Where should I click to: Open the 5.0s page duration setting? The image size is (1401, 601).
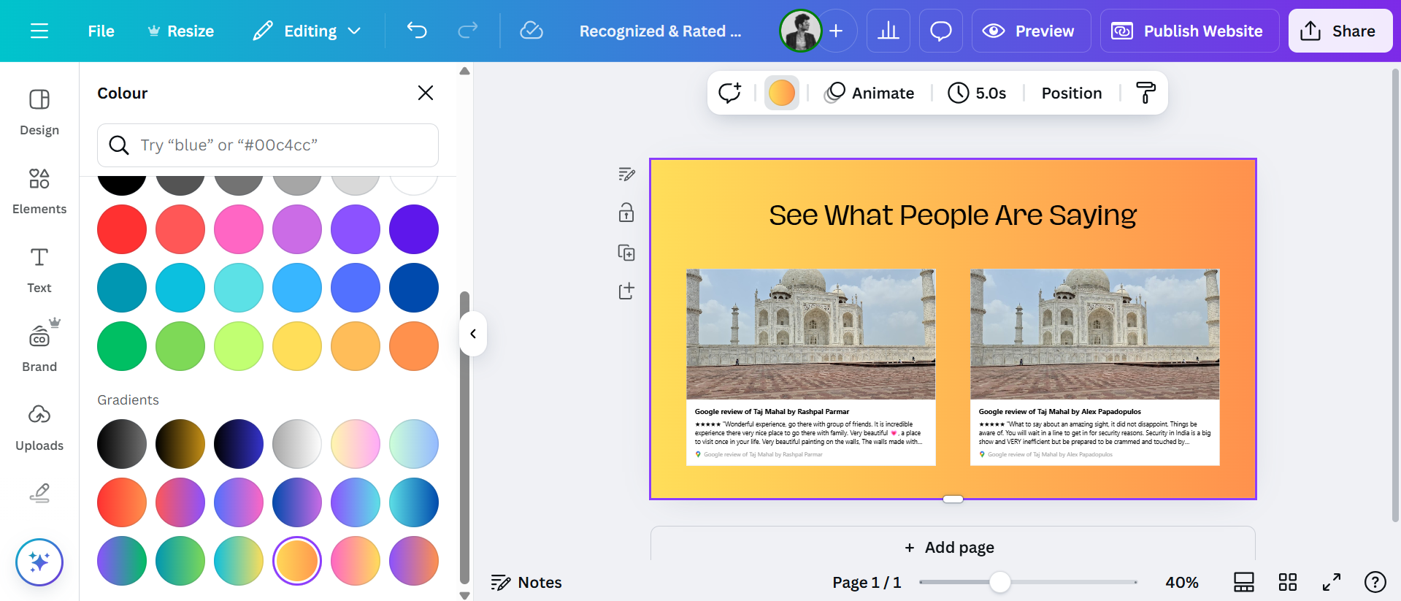click(x=977, y=93)
